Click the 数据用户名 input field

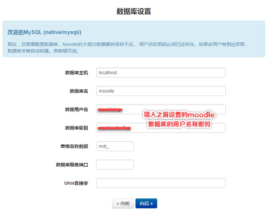tap(161, 109)
